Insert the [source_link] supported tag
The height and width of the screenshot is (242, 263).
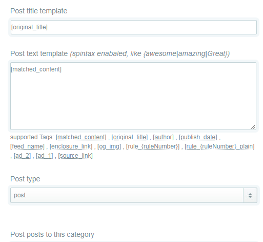click(x=75, y=156)
